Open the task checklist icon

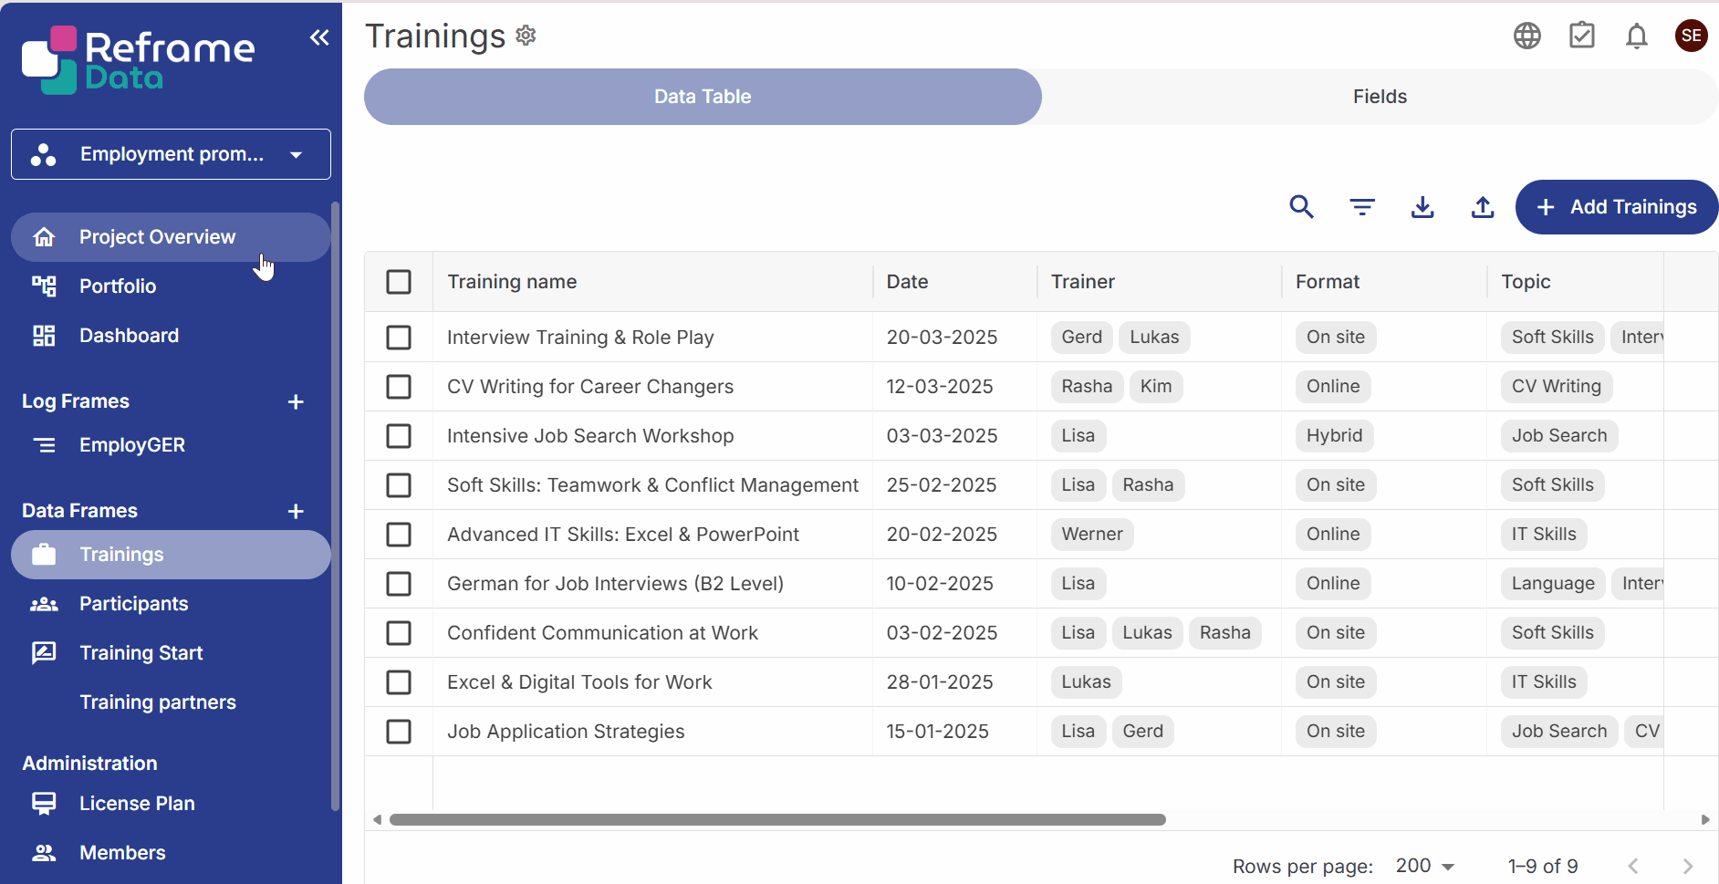click(1582, 36)
